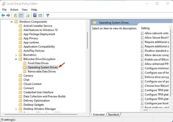
Task: Click the Local Group Policy Editor title icon
Action: (3, 3)
